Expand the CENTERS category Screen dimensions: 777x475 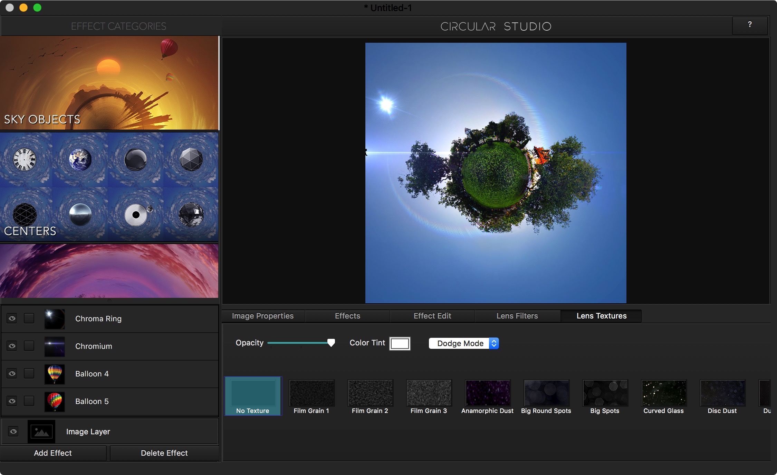(x=30, y=231)
